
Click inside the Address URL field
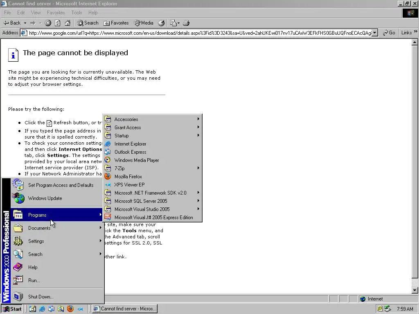pos(200,33)
